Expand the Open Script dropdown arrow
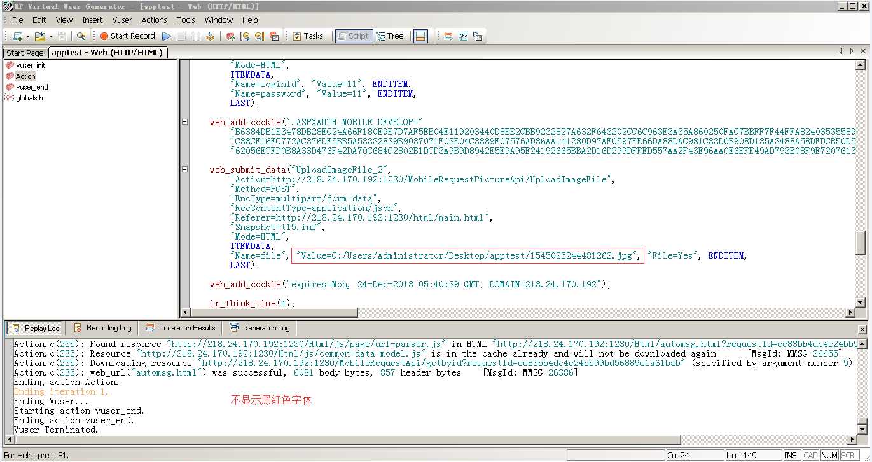 (x=51, y=36)
